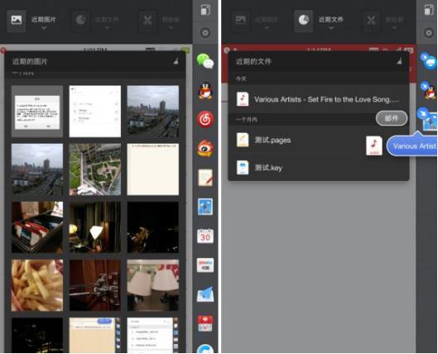Image resolution: width=438 pixels, height=354 pixels.
Task: Click the Preview image app icon in the left panel sidebar
Action: [205, 207]
